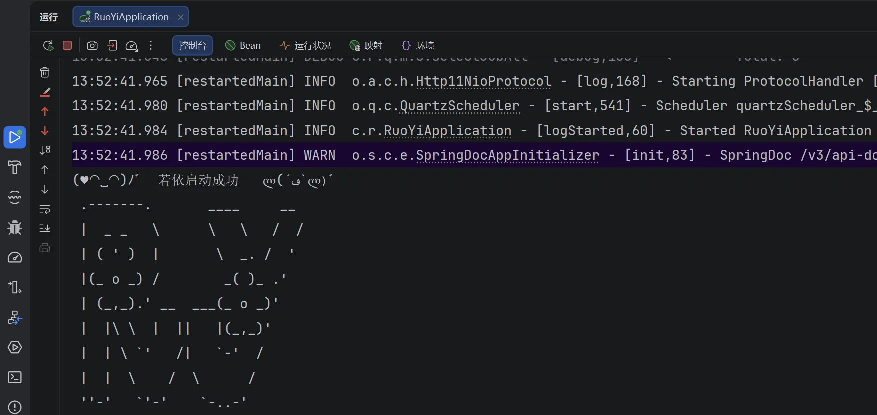Open the structure/dependencies sidebar icon
Image resolution: width=877 pixels, height=415 pixels.
[15, 317]
